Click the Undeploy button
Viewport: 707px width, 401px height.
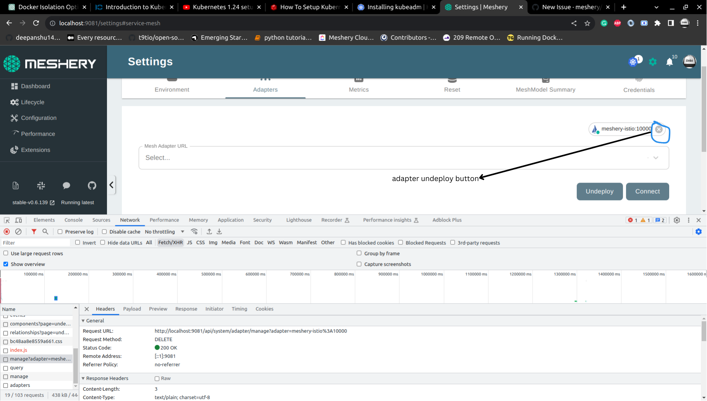point(599,191)
